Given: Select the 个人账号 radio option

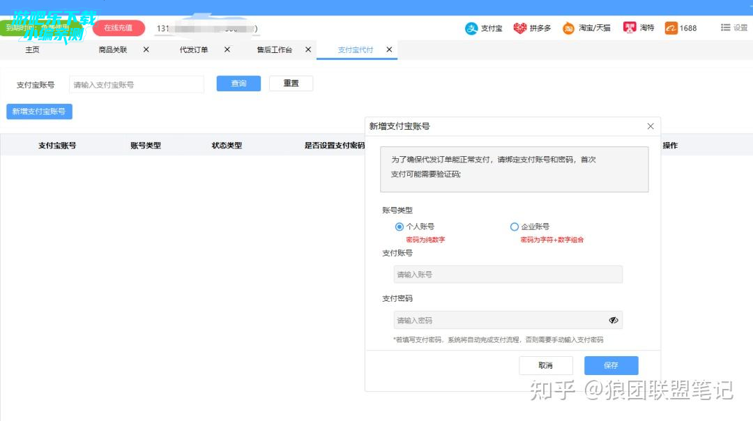Looking at the screenshot, I should coord(399,227).
